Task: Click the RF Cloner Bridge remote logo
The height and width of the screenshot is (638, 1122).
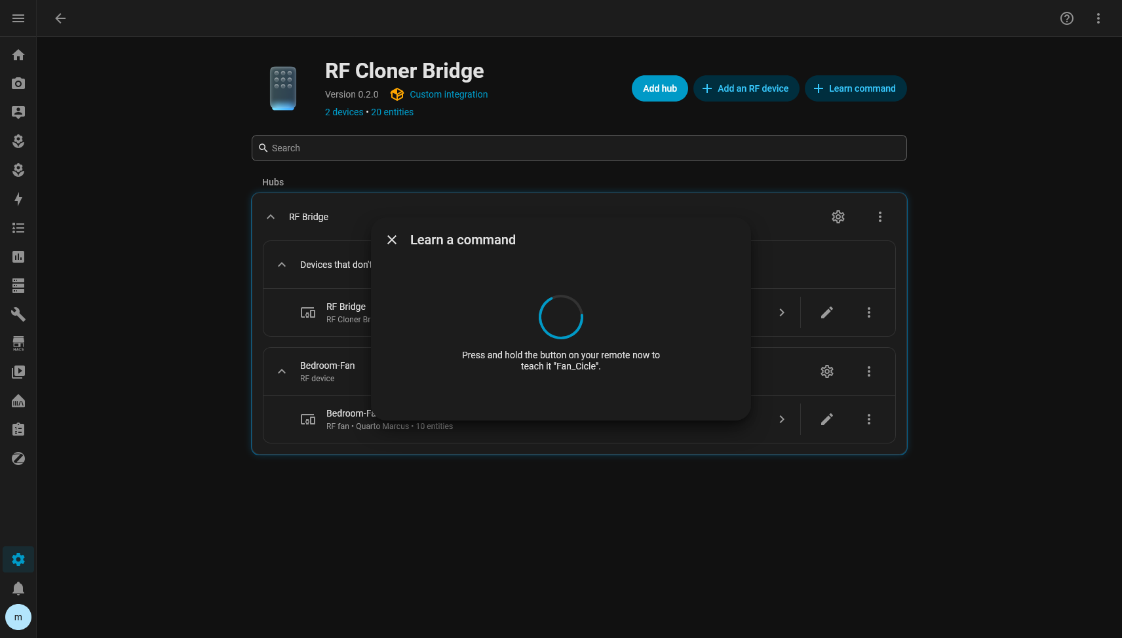Action: [x=283, y=88]
